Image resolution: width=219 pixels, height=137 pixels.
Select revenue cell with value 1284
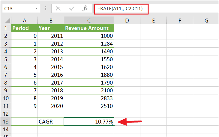tap(89, 44)
